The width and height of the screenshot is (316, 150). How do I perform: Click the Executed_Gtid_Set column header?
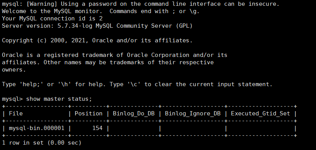tap(260, 114)
